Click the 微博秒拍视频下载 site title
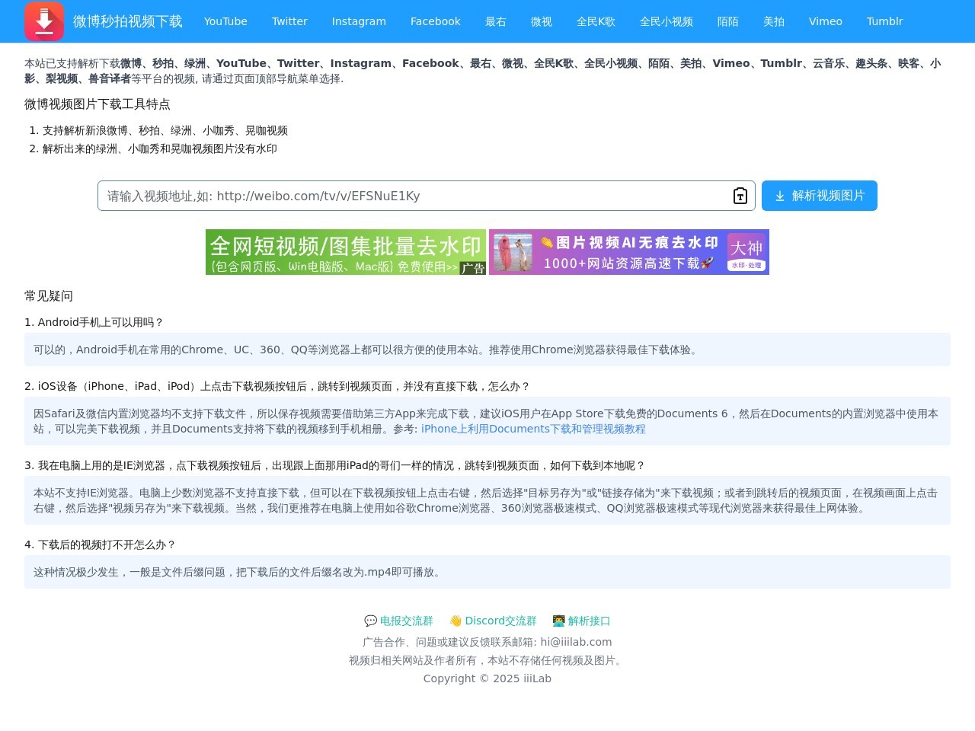Screen dimensions: 975x731 pos(127,21)
